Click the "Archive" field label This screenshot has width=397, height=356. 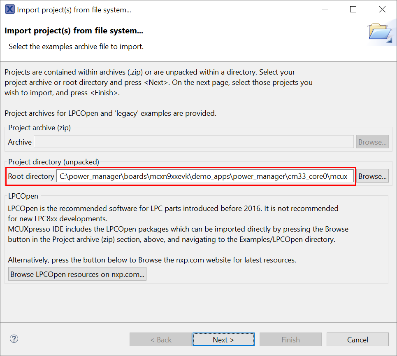pos(20,142)
